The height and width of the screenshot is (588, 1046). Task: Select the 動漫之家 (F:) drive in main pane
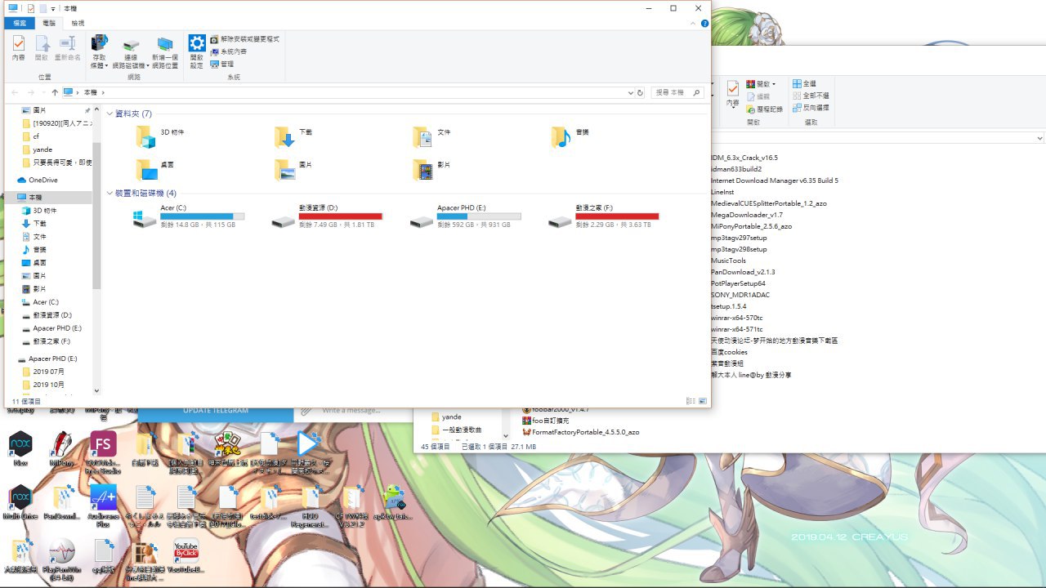pos(604,216)
